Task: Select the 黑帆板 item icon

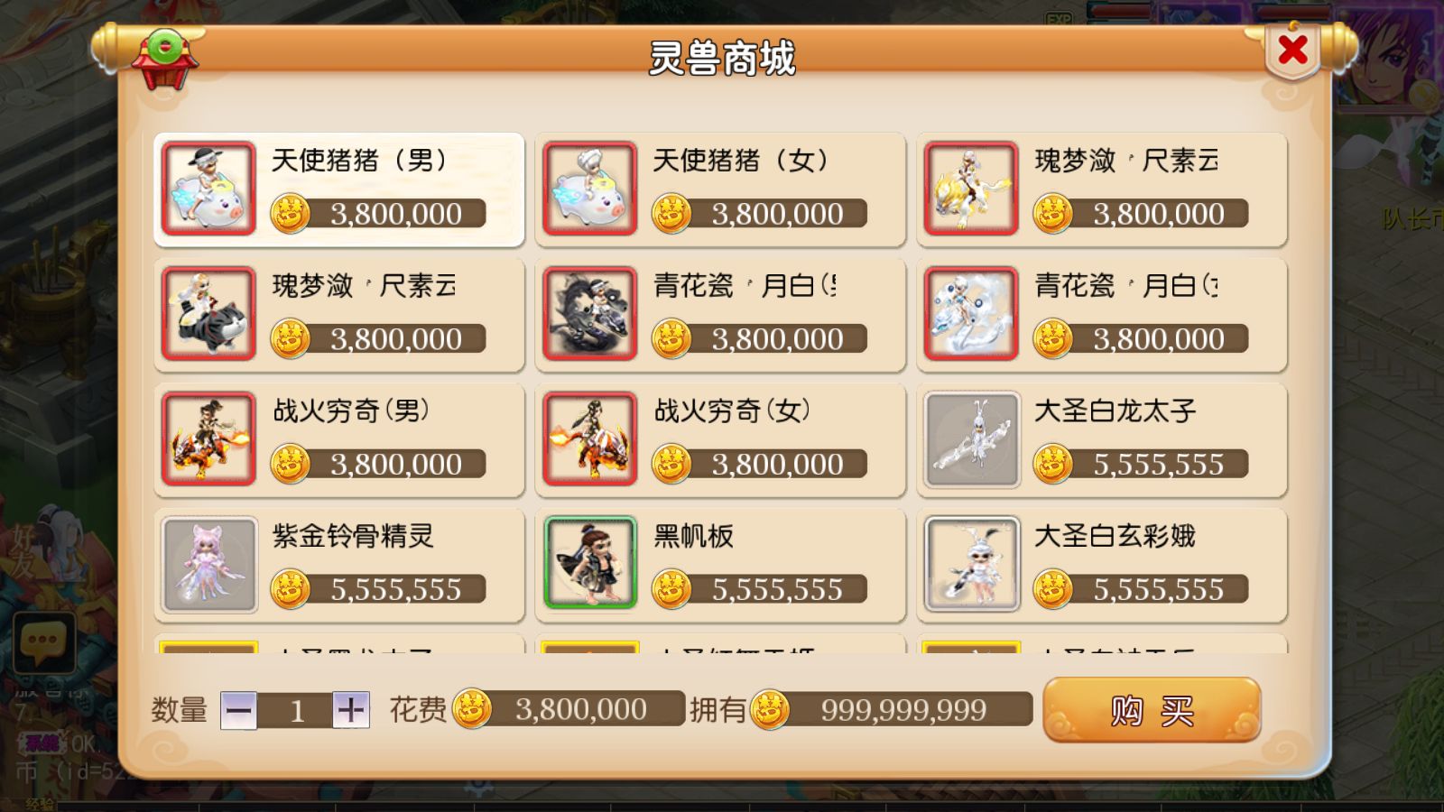Action: tap(590, 564)
